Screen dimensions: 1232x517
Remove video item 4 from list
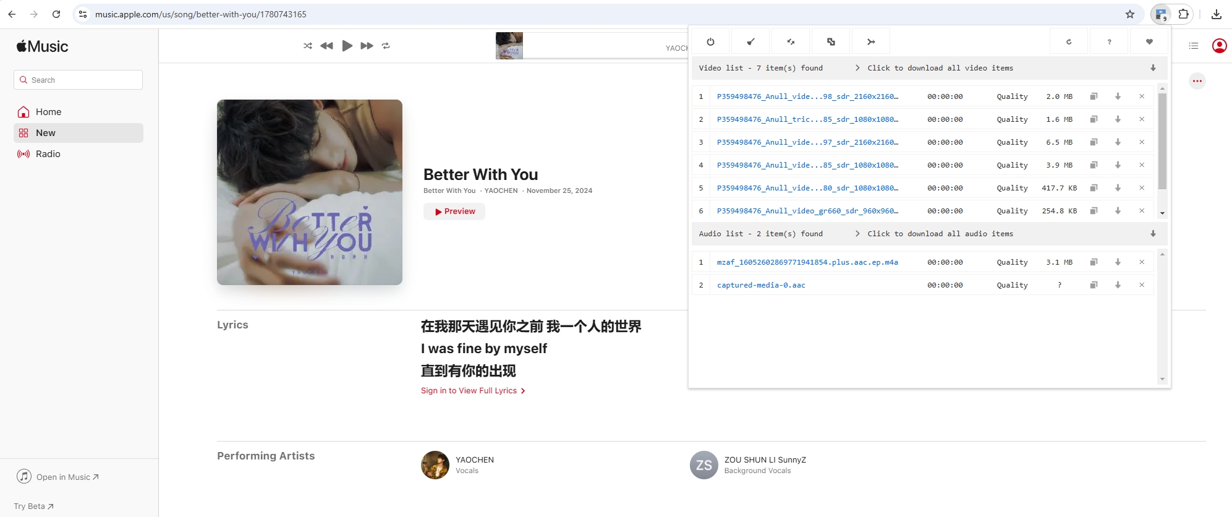pos(1142,165)
